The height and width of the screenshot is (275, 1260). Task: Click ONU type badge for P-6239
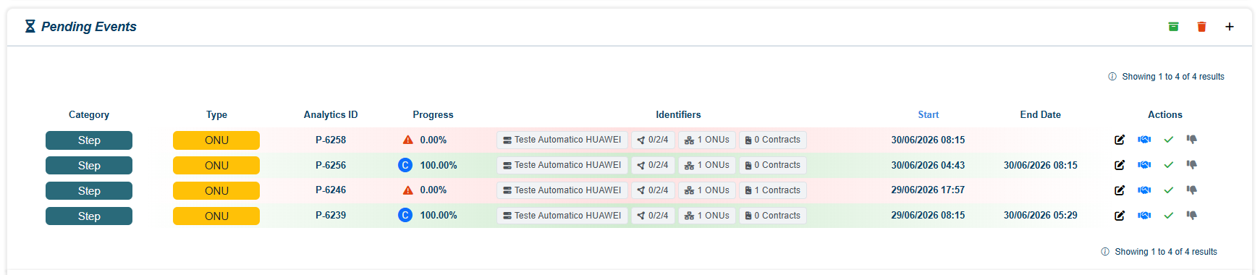coord(216,216)
